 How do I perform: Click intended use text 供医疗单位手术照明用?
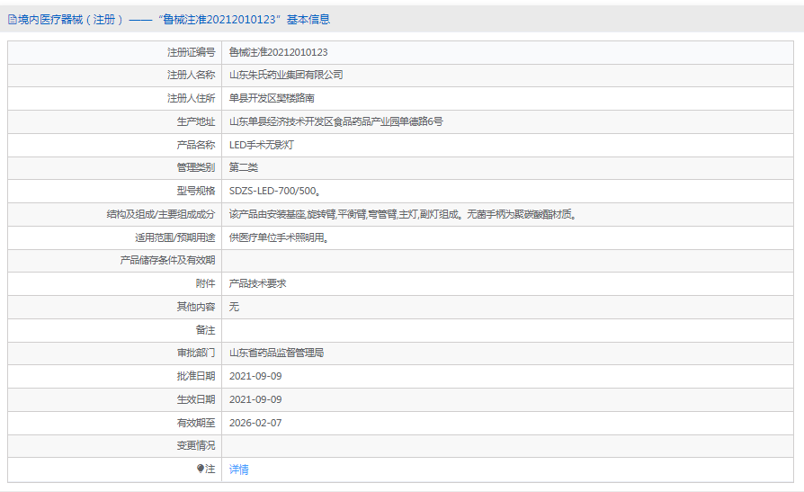(279, 237)
